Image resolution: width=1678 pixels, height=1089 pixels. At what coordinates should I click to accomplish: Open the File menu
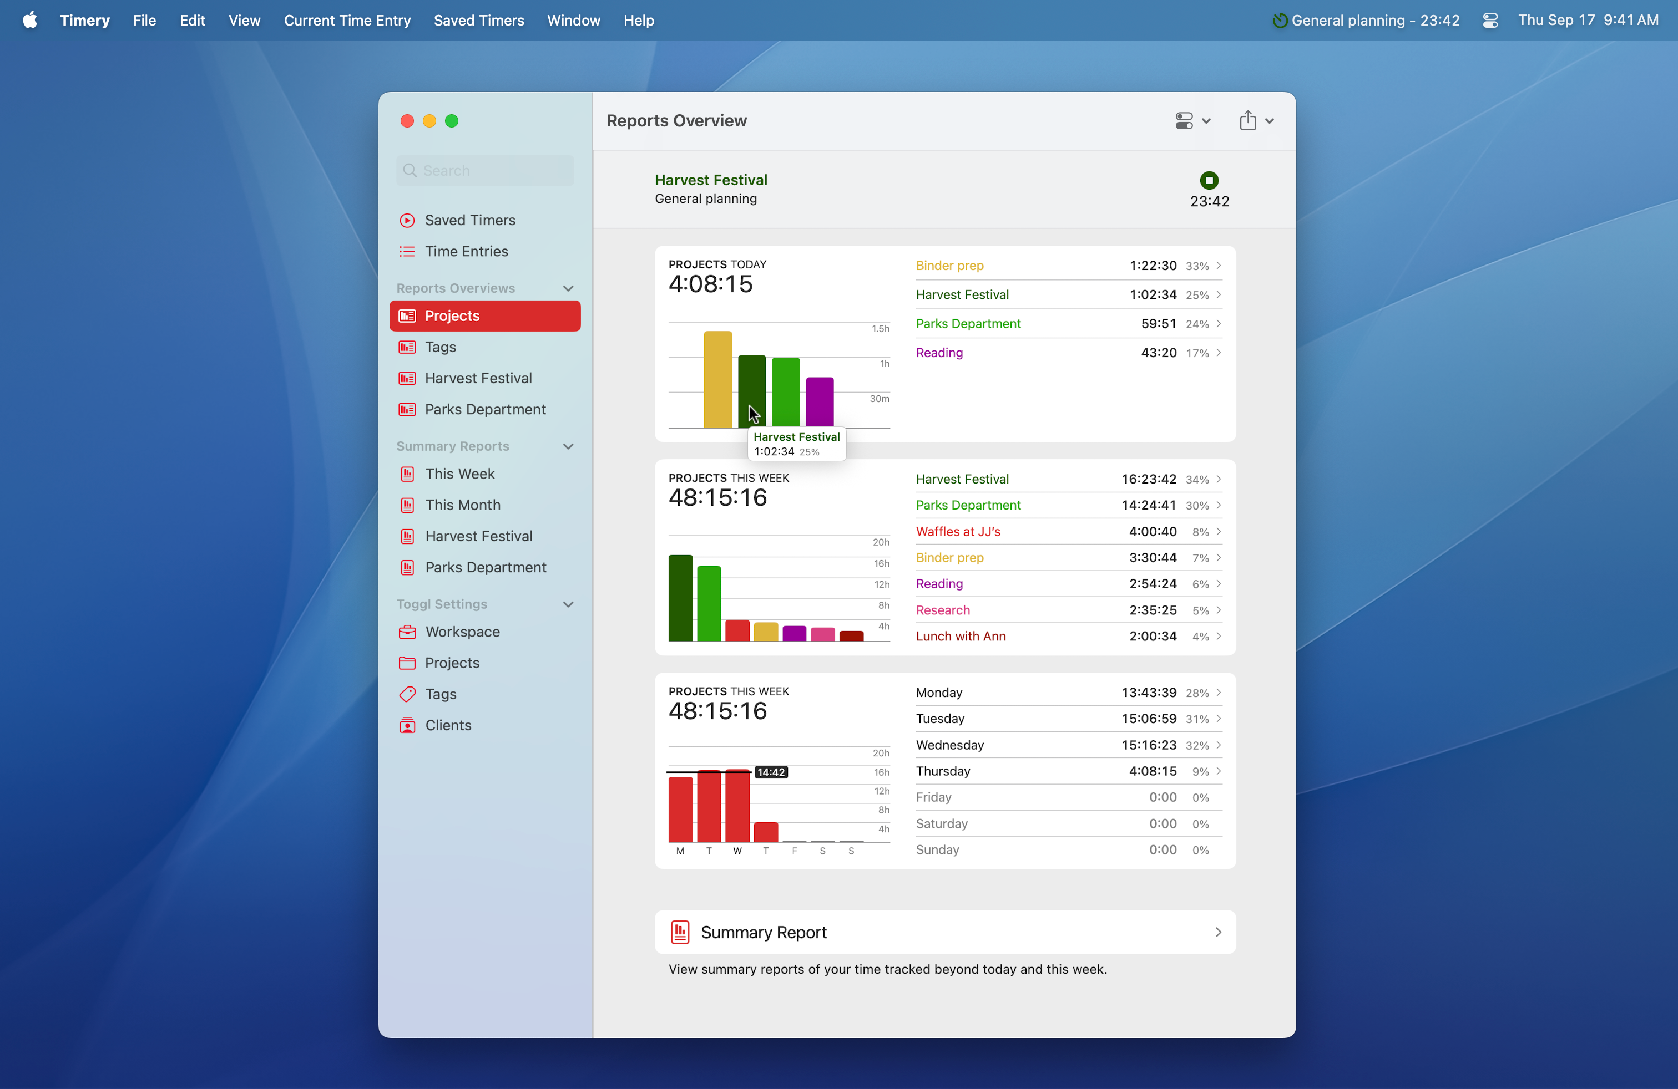click(x=144, y=21)
